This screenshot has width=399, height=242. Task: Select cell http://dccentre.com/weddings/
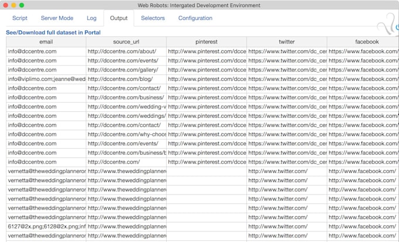[126, 116]
